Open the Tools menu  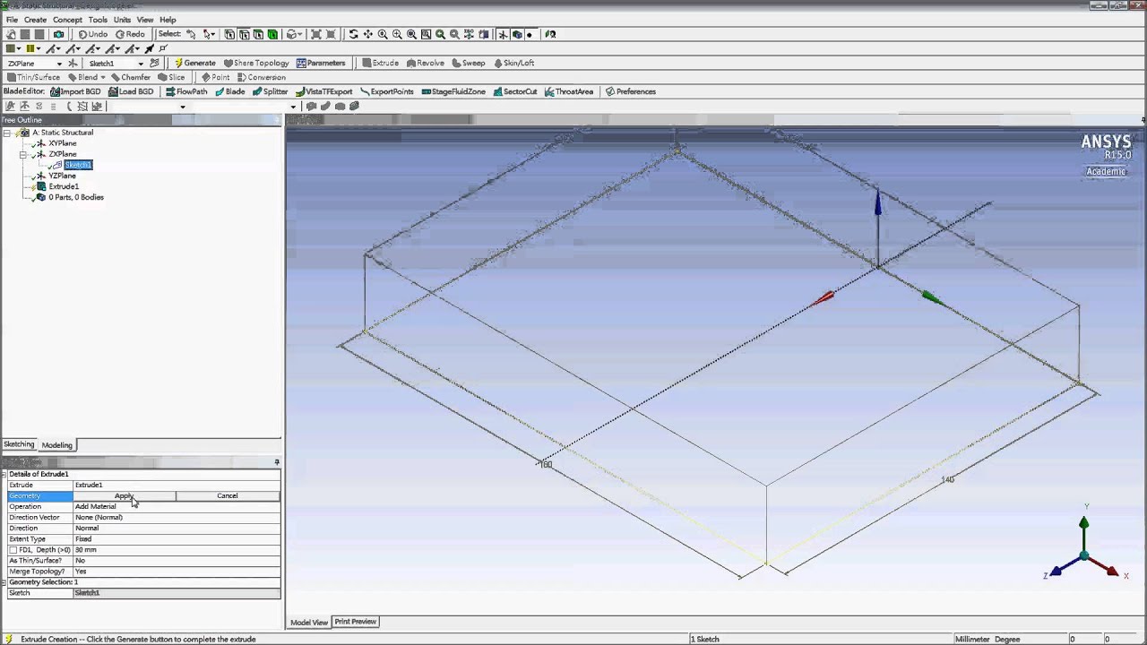[x=98, y=20]
